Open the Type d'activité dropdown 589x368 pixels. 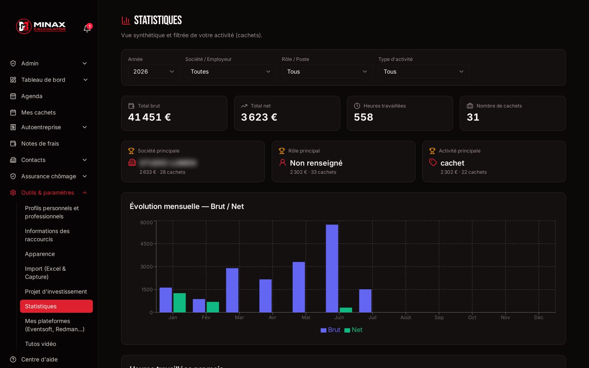(x=424, y=72)
